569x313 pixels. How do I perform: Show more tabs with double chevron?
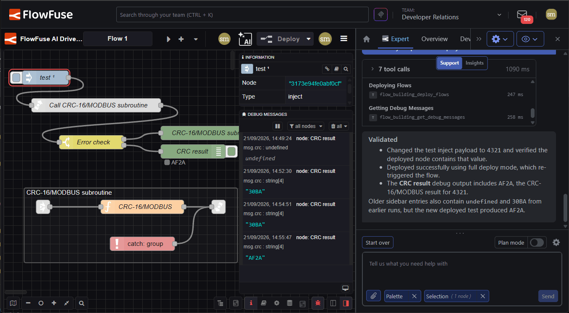(479, 39)
